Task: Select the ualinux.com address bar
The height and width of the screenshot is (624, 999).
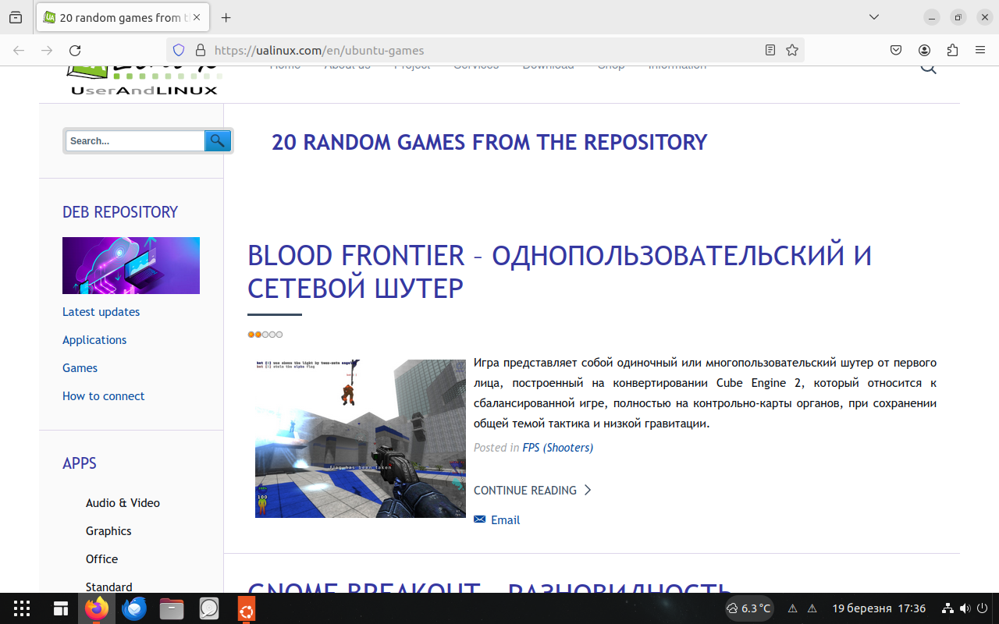Action: [484, 50]
